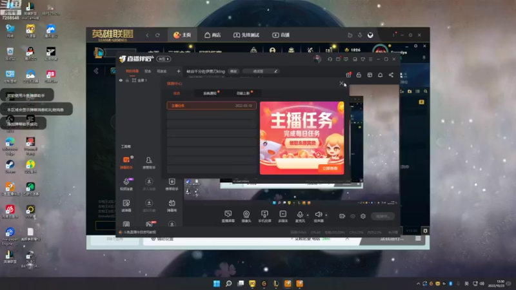Open the 房管助手 tool icon
The image size is (516, 290).
pos(149,162)
